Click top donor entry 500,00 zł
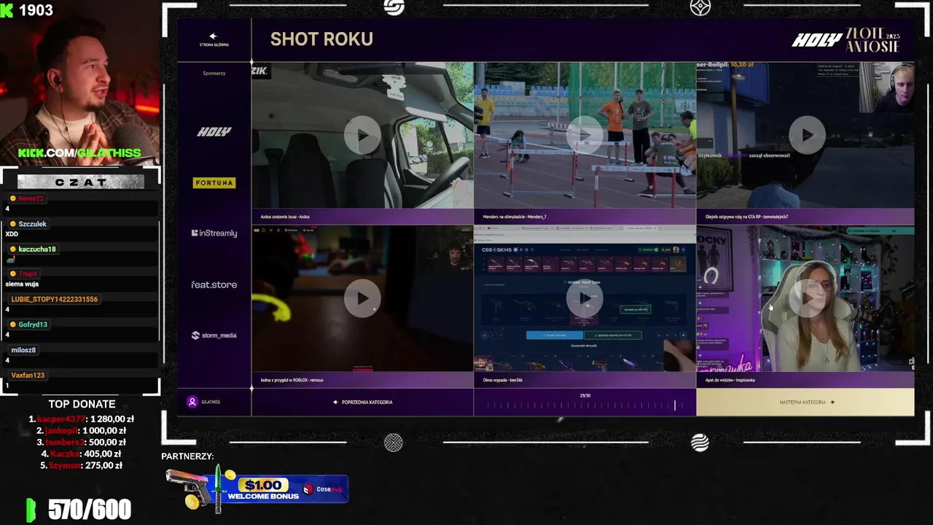Image resolution: width=933 pixels, height=525 pixels. click(x=81, y=443)
